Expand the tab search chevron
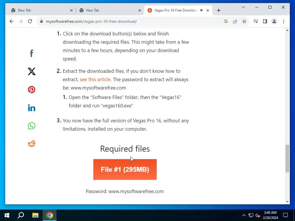This screenshot has height=221, width=295. (x=243, y=7)
